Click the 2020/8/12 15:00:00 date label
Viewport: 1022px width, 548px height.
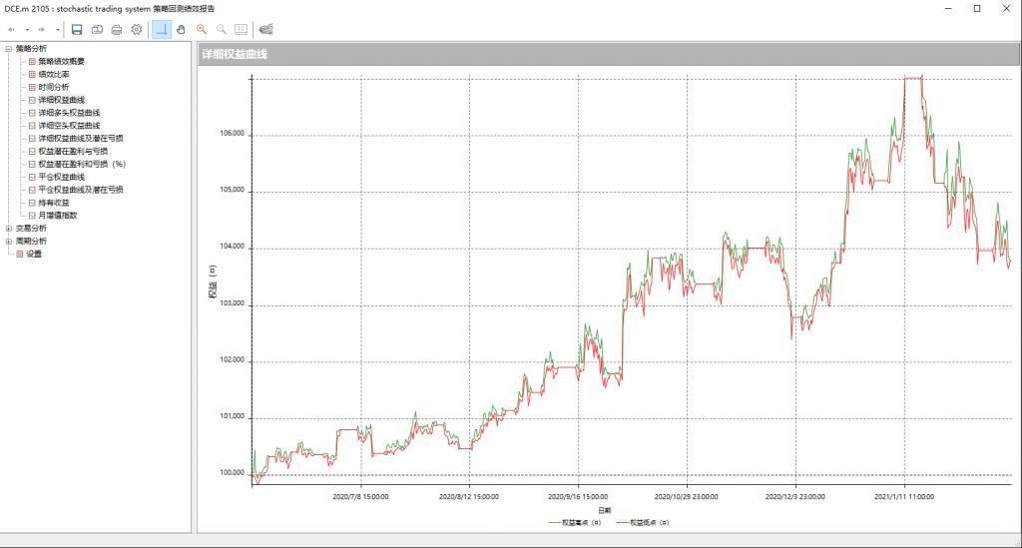tap(469, 497)
